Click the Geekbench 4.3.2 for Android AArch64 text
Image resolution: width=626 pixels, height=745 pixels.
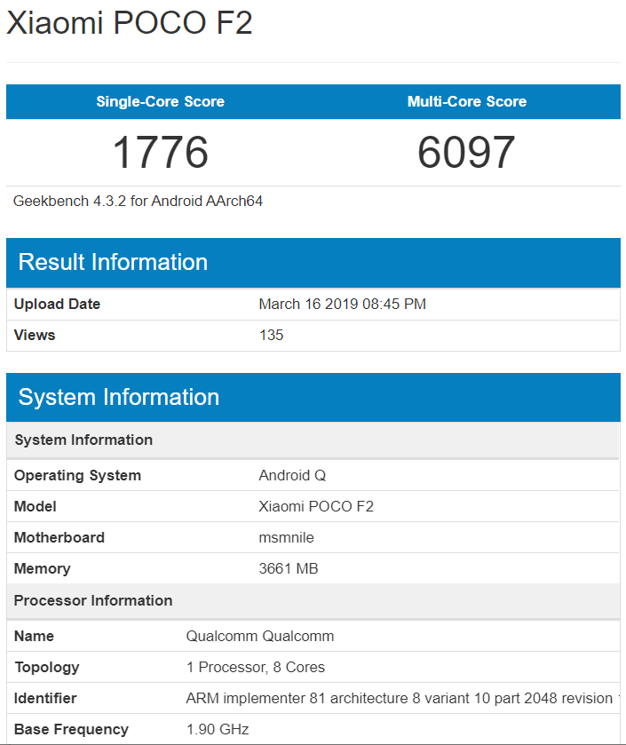click(x=138, y=202)
